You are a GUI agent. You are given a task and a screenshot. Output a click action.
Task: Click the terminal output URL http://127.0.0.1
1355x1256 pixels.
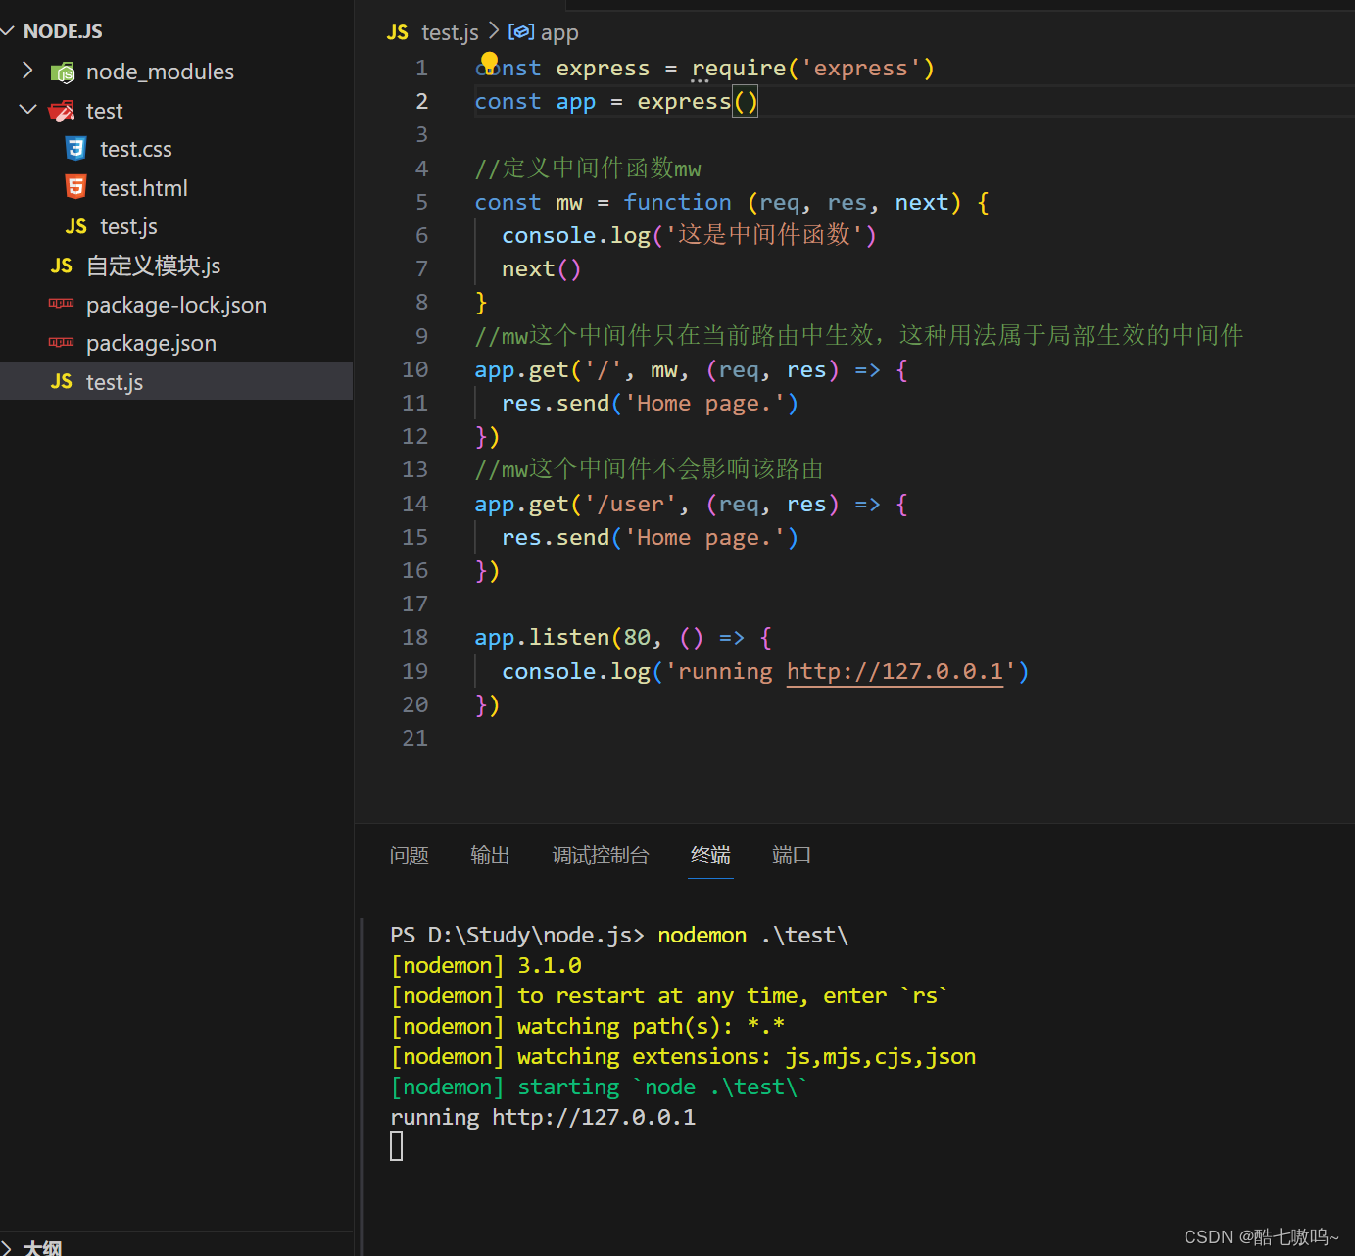click(x=594, y=1117)
